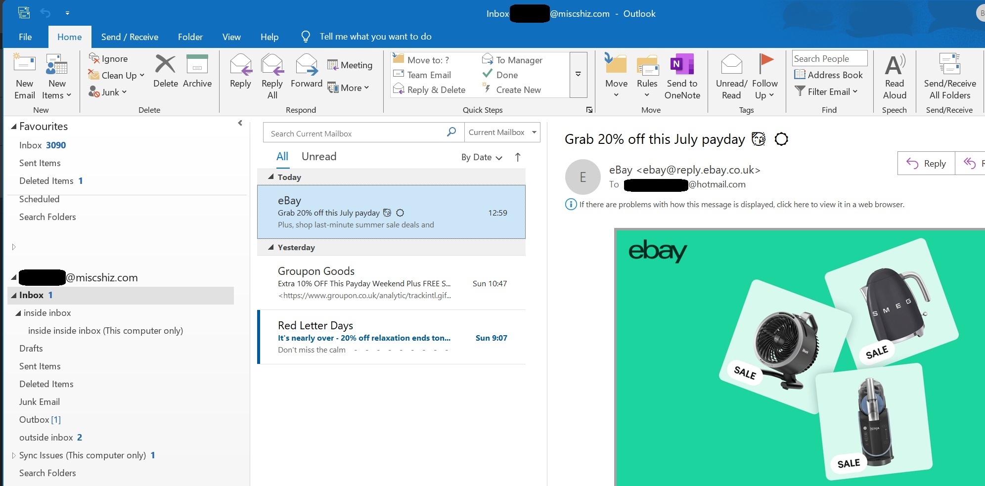The width and height of the screenshot is (985, 486).
Task: Customize Quick Access Toolbar dropdown
Action: pos(67,13)
